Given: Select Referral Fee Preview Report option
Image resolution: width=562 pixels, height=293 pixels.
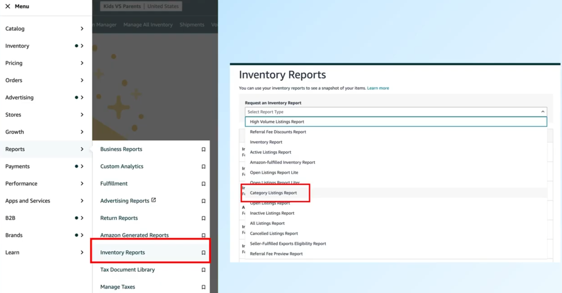Looking at the screenshot, I should coord(276,254).
